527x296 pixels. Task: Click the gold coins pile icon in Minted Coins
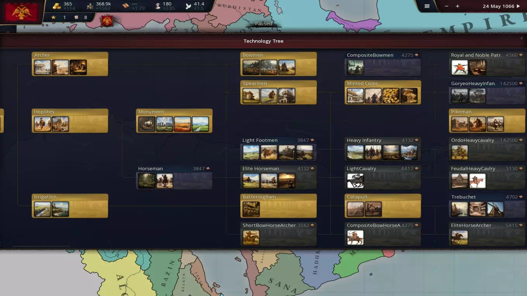tap(391, 96)
